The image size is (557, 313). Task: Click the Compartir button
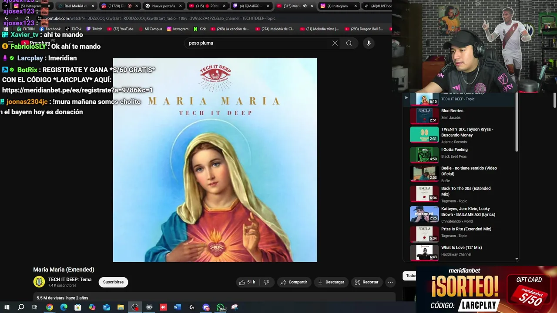coord(294,282)
